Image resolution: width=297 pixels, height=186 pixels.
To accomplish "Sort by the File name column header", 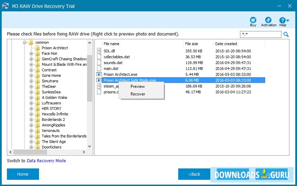I will click(142, 44).
